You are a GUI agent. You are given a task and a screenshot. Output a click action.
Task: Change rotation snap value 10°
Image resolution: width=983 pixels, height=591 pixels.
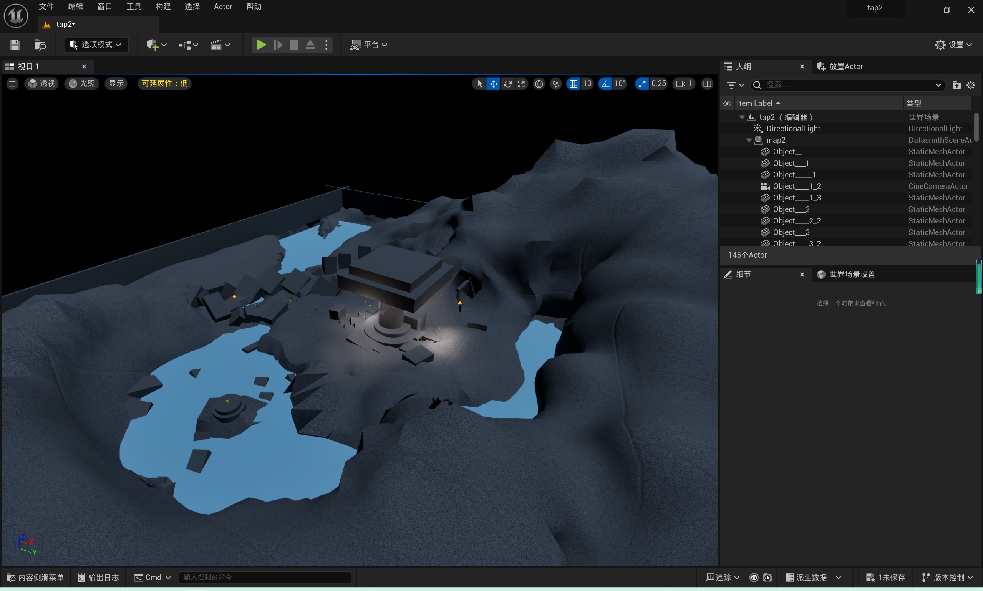tap(620, 84)
